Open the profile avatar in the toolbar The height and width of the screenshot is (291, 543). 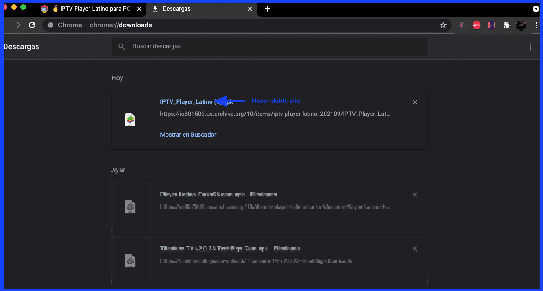click(521, 25)
